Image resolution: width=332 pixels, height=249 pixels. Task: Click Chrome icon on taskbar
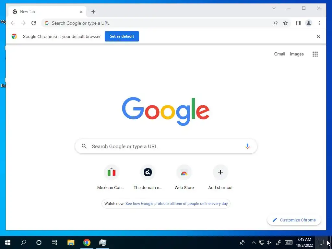click(x=87, y=243)
